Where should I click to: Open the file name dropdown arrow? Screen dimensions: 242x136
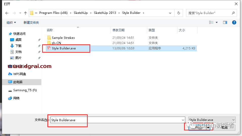(183, 120)
